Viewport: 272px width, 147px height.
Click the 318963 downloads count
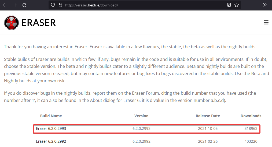[251, 128]
